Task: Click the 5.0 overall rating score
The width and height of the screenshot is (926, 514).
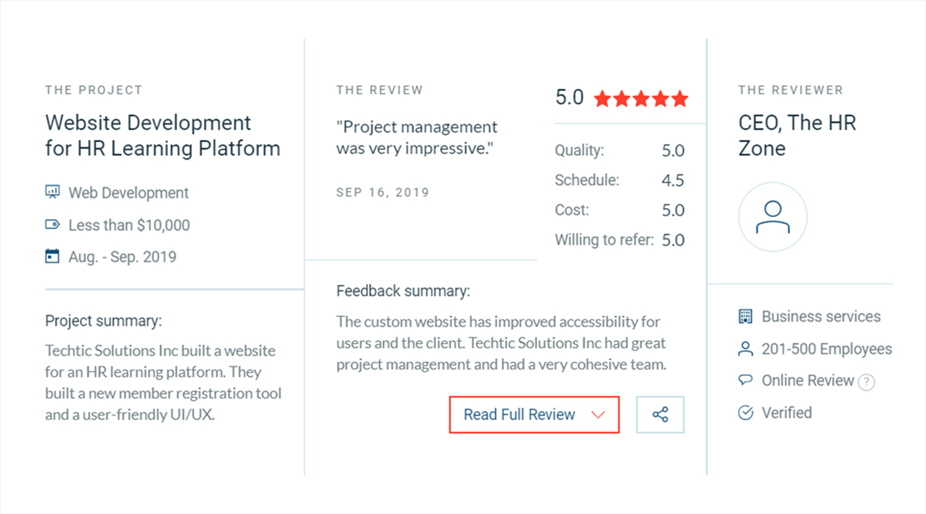Action: [x=569, y=98]
